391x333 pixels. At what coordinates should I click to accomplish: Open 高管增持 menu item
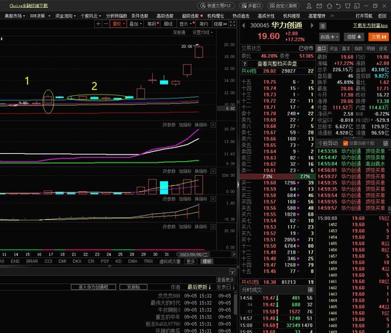317,16
